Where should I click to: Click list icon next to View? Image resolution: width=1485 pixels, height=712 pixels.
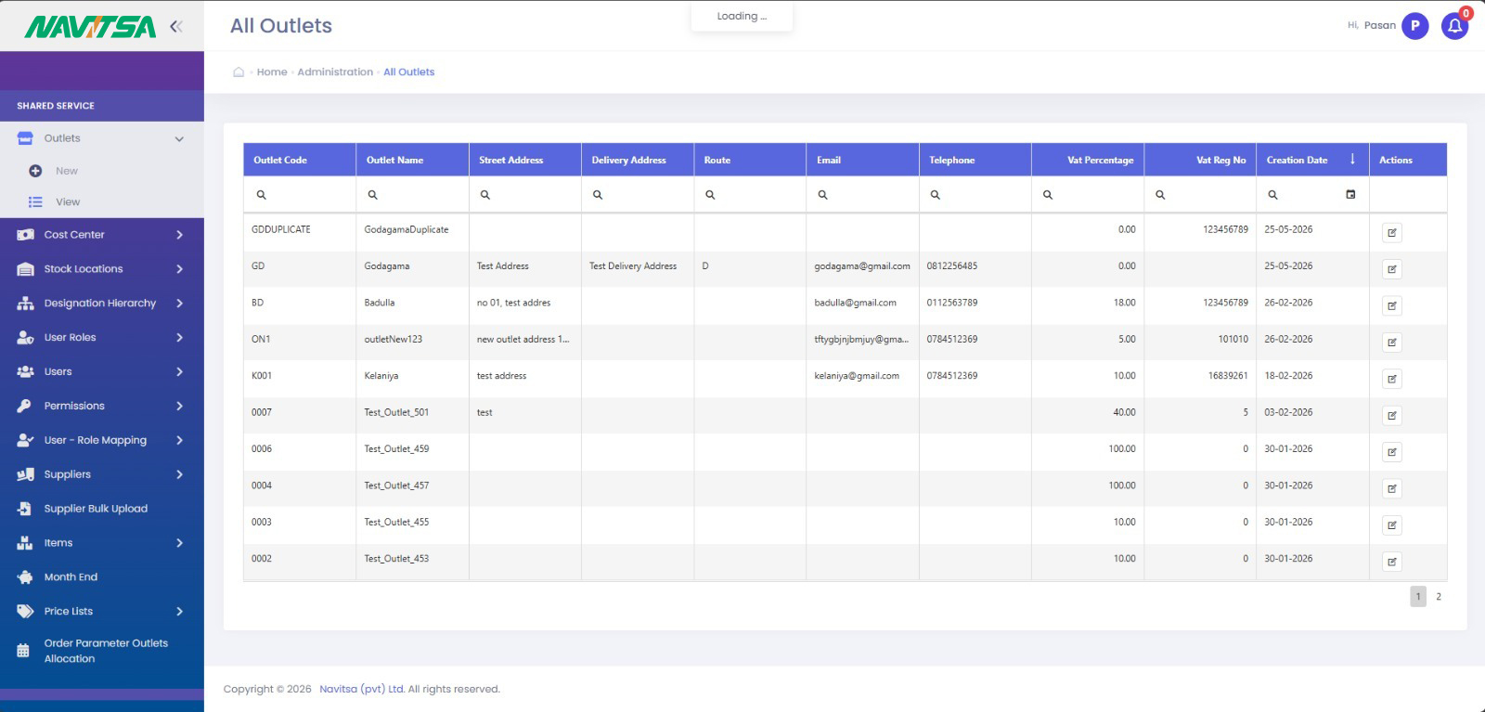(x=35, y=201)
